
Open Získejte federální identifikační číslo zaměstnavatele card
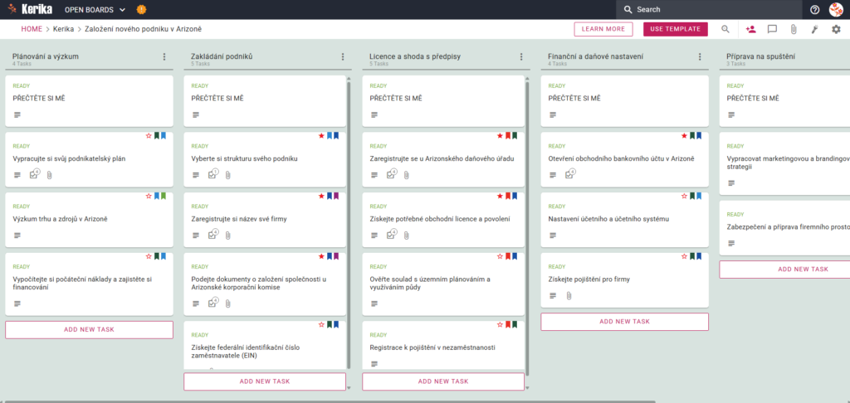pos(265,345)
